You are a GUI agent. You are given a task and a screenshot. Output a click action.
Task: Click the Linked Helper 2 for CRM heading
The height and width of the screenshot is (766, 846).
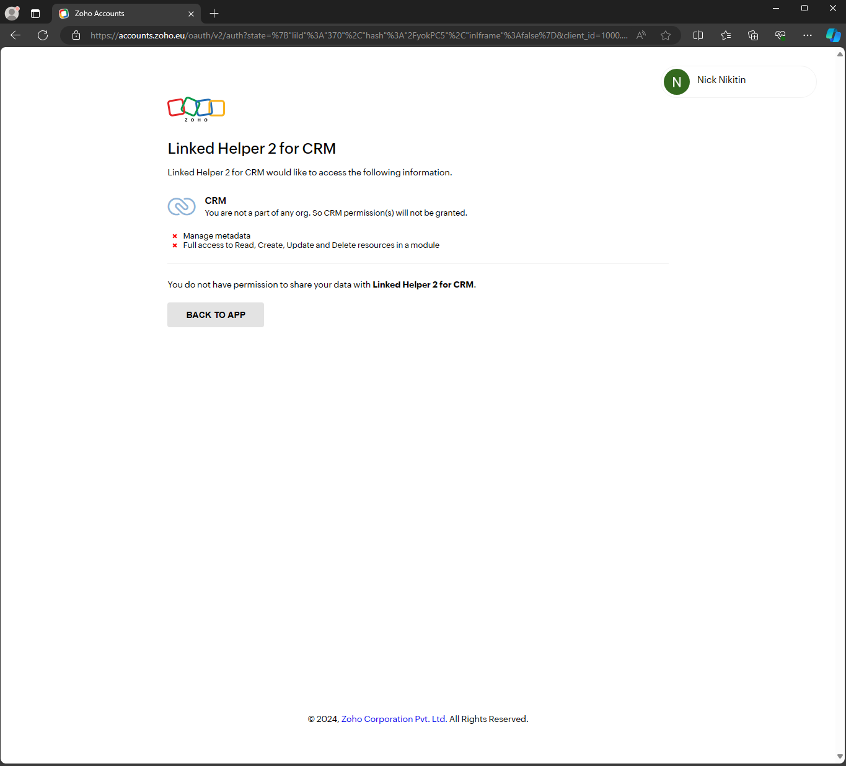click(x=252, y=149)
